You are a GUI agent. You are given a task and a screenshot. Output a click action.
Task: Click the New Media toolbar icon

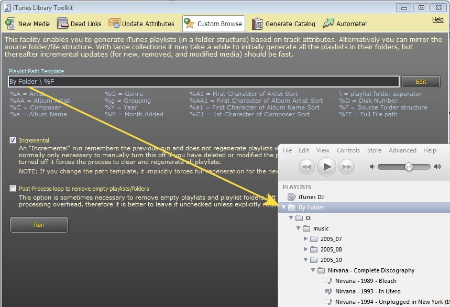tap(10, 24)
